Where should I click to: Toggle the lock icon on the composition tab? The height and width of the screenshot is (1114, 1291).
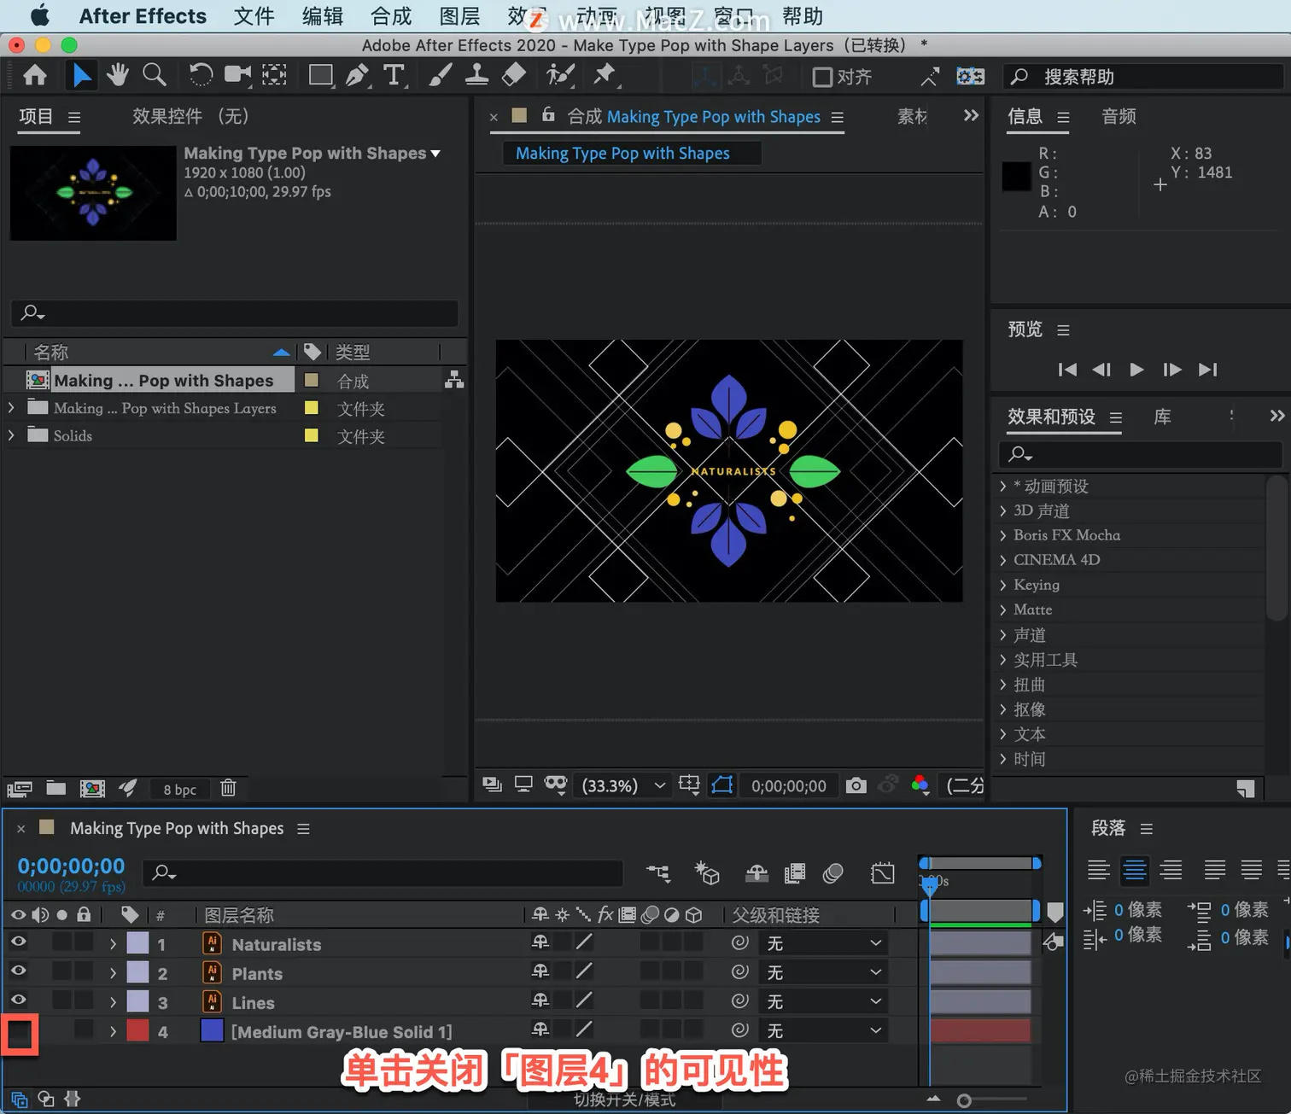pyautogui.click(x=548, y=114)
